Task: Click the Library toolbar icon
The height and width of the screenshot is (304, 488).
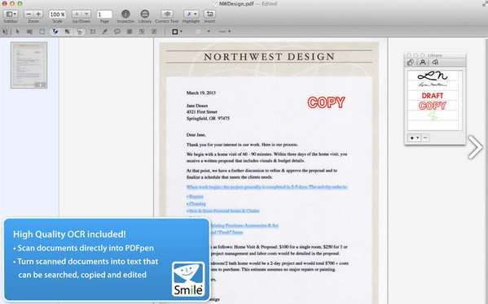Action: tap(145, 14)
